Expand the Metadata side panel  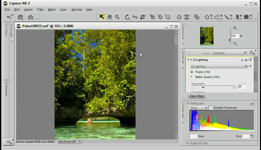click(x=6, y=82)
